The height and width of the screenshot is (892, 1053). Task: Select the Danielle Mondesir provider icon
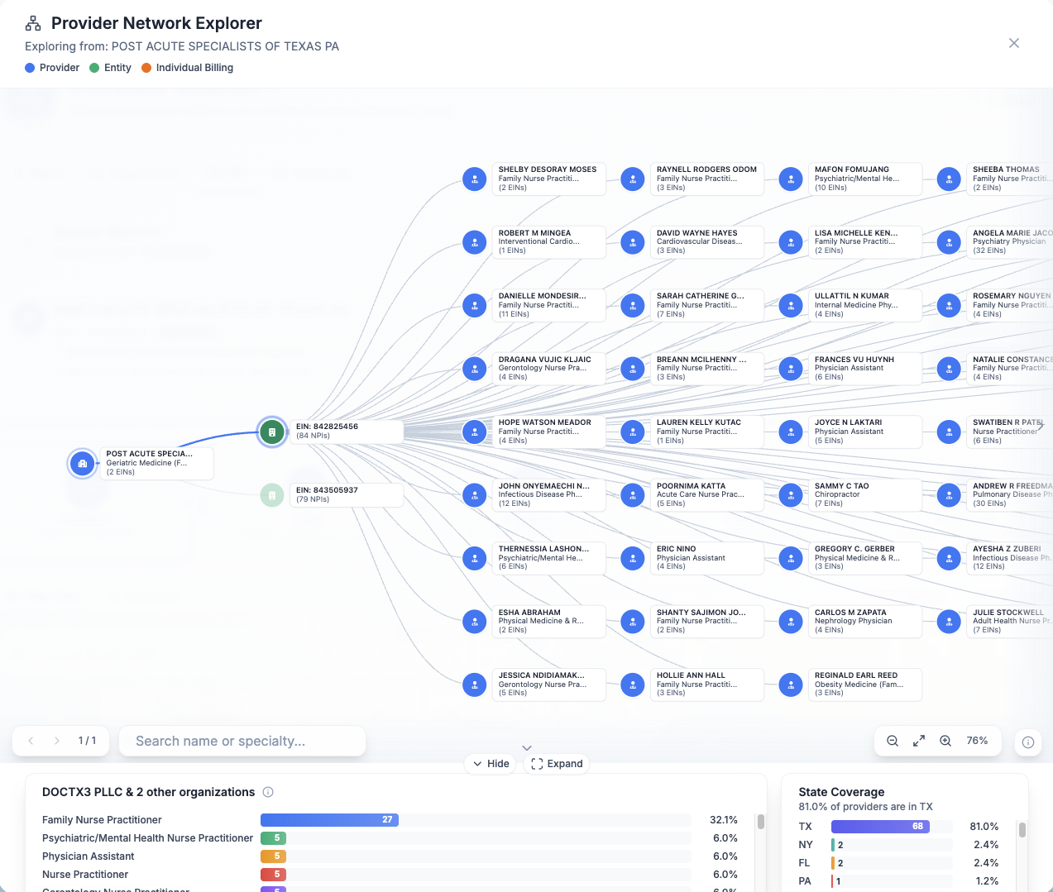[474, 305]
